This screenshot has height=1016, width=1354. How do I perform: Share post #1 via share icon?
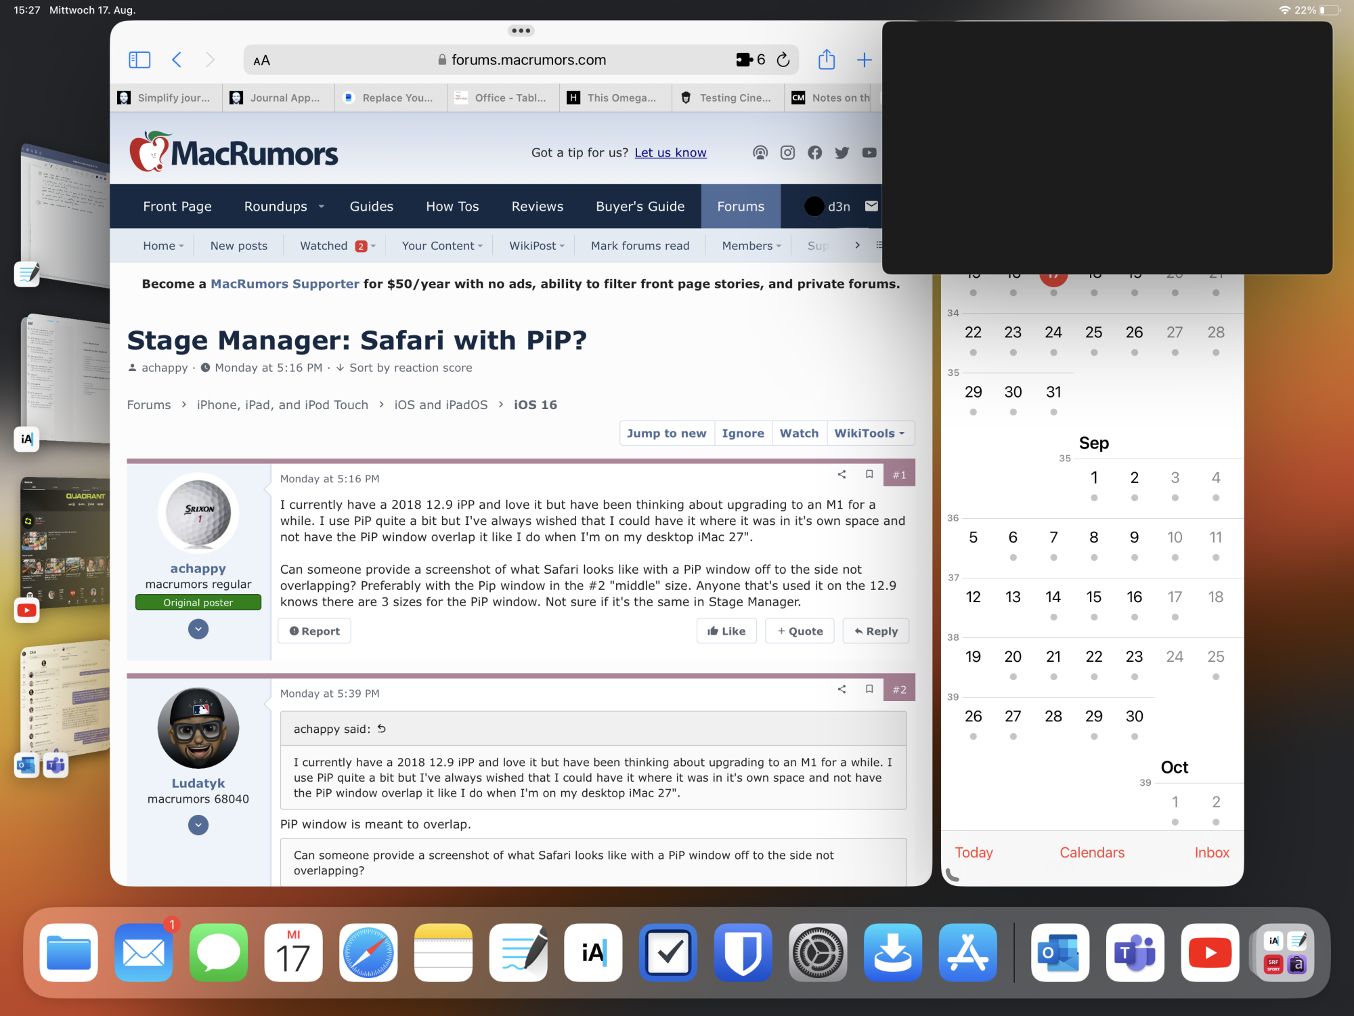coord(842,474)
